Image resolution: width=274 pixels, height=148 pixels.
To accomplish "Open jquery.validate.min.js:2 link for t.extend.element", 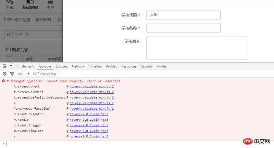I will [92, 92].
